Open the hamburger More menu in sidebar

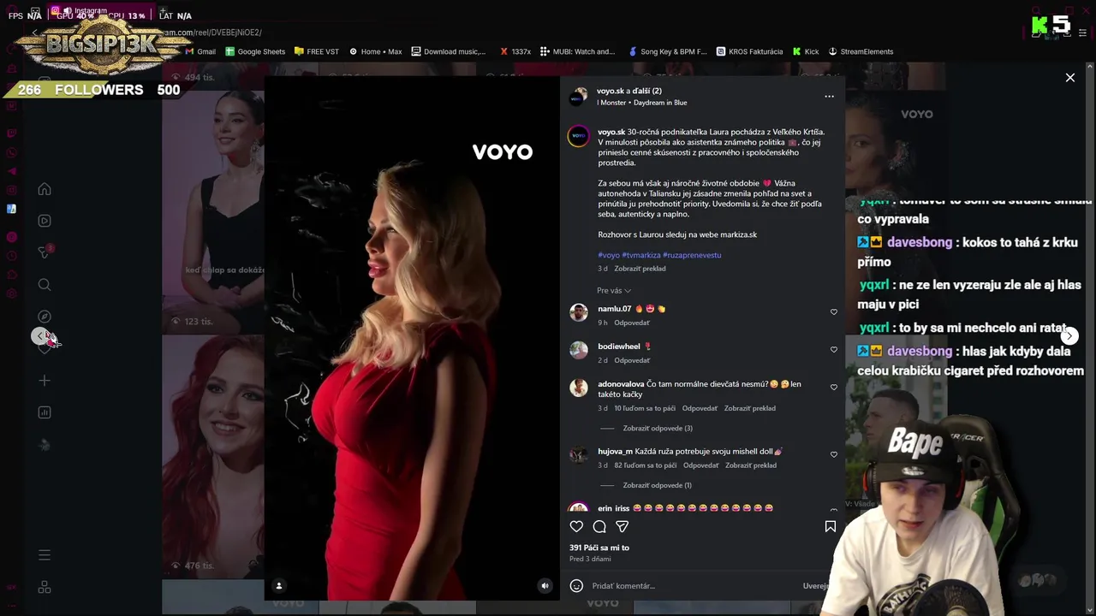point(45,555)
